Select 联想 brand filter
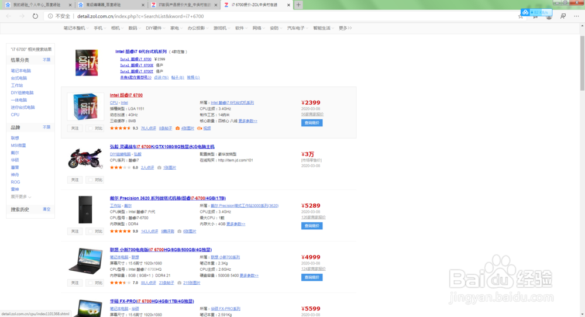 [15, 138]
